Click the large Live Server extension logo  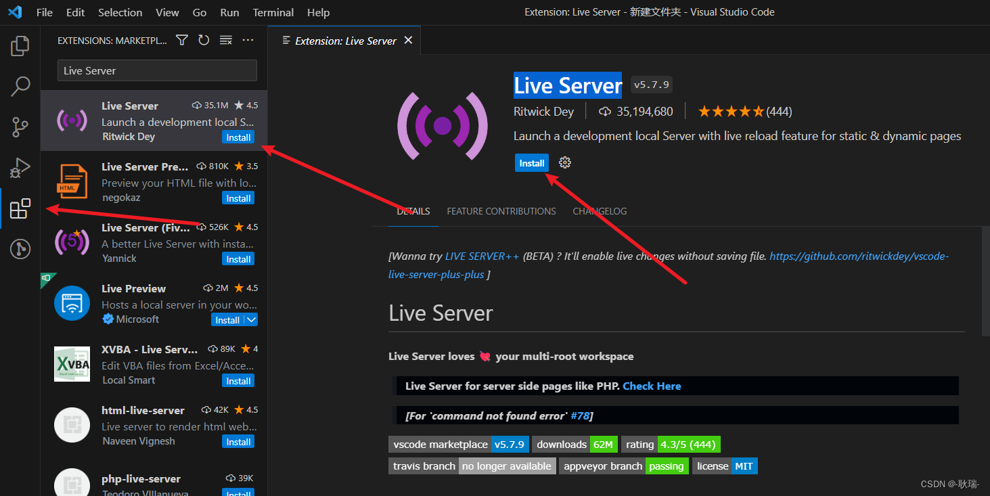(443, 126)
